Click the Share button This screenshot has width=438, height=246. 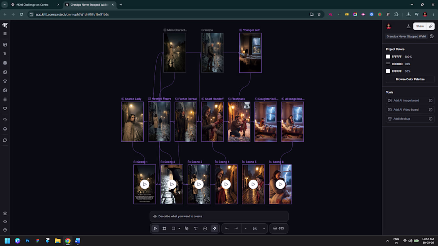pos(420,26)
